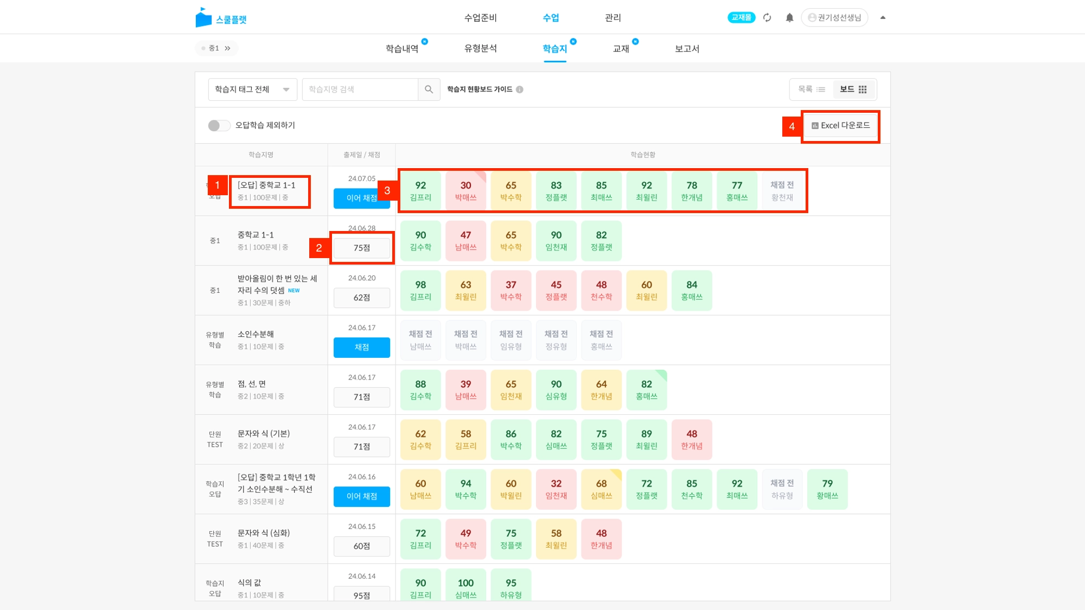Open the 학습지 태그 전체 dropdown
The height and width of the screenshot is (610, 1085).
[252, 89]
